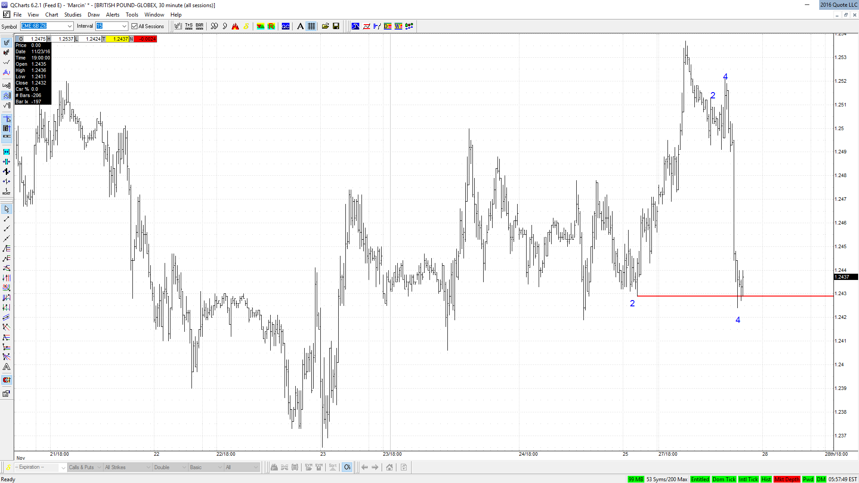Select the trend line drawing tool
The image size is (859, 483).
pyautogui.click(x=6, y=219)
